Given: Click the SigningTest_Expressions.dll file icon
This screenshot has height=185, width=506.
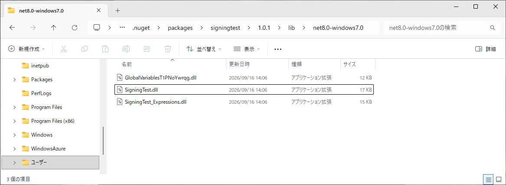Looking at the screenshot, I should coord(120,102).
